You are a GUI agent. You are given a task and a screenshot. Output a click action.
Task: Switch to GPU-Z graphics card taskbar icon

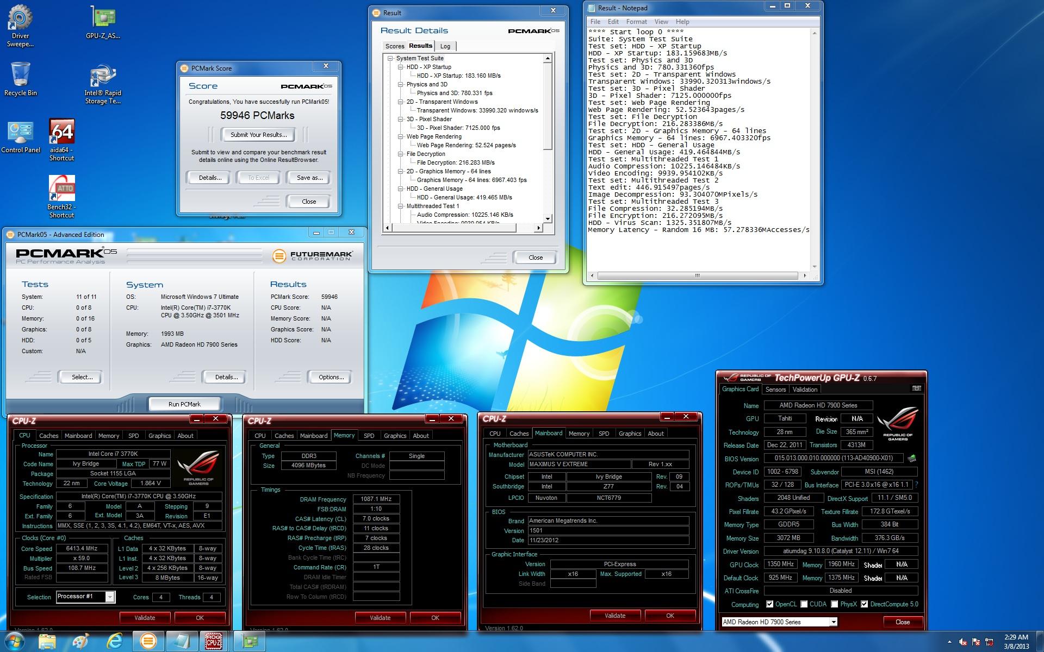(250, 642)
